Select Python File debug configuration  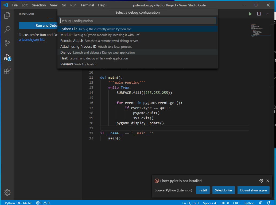(x=138, y=29)
